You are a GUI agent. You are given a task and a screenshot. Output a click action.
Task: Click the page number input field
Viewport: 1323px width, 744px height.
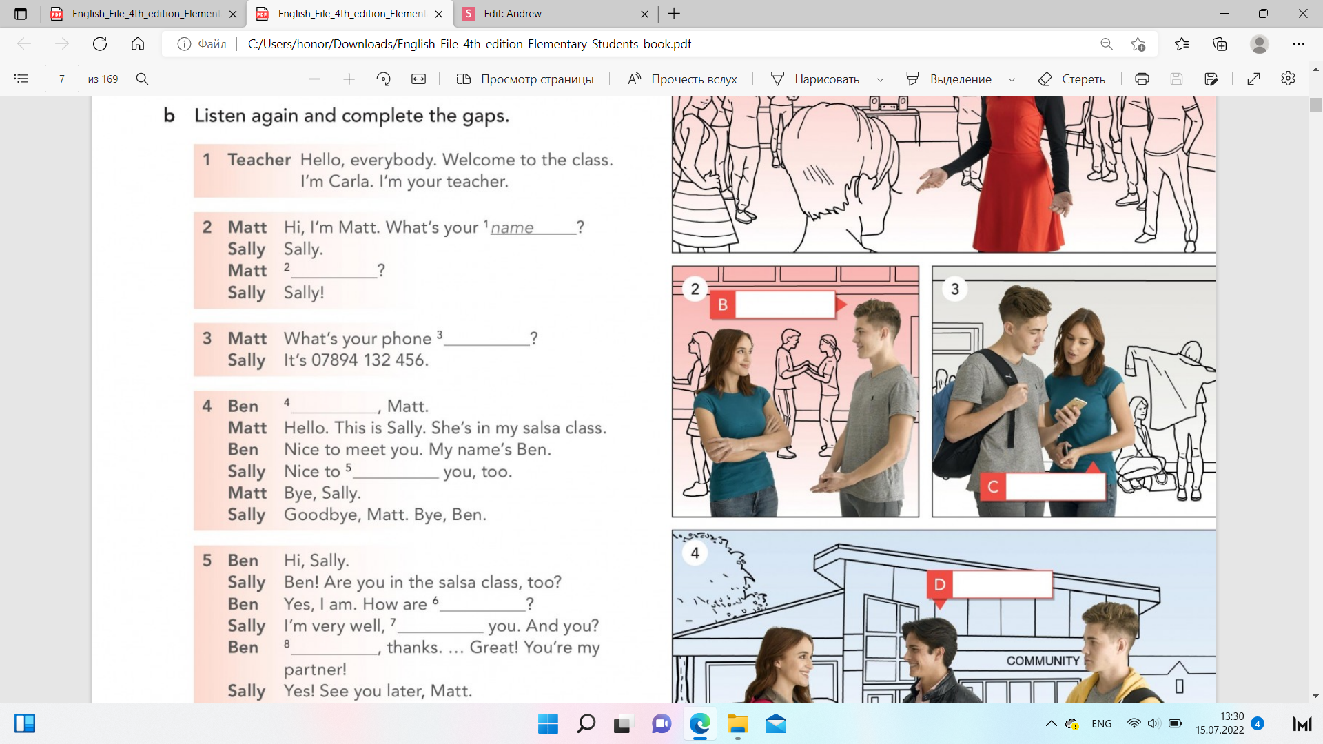pyautogui.click(x=62, y=79)
